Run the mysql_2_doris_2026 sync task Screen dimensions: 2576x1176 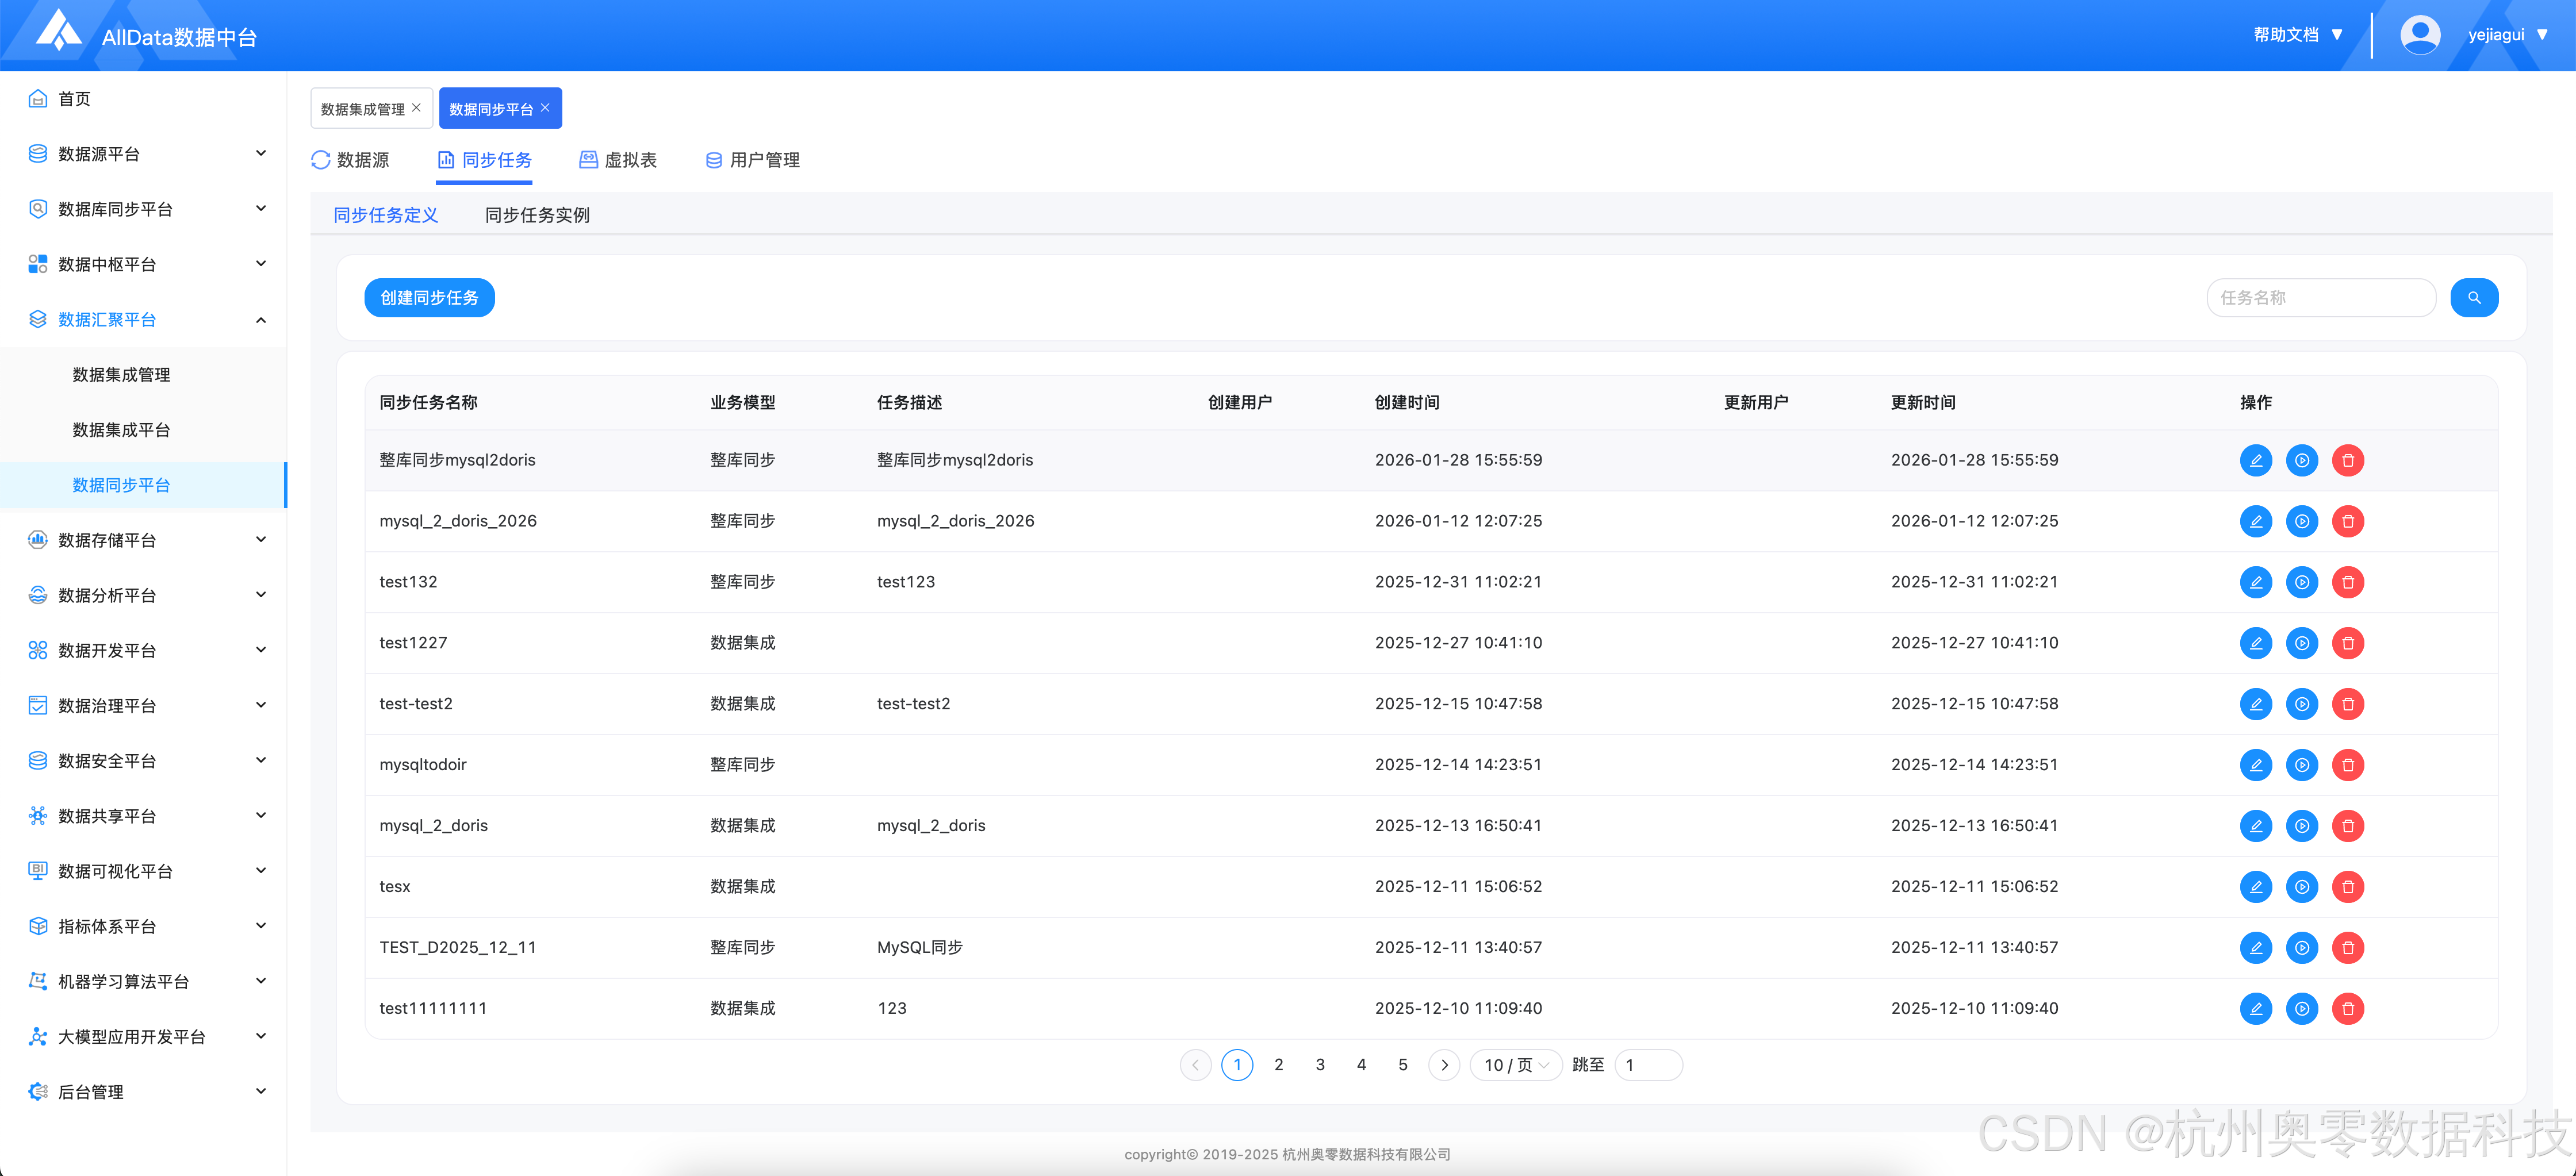[2301, 521]
